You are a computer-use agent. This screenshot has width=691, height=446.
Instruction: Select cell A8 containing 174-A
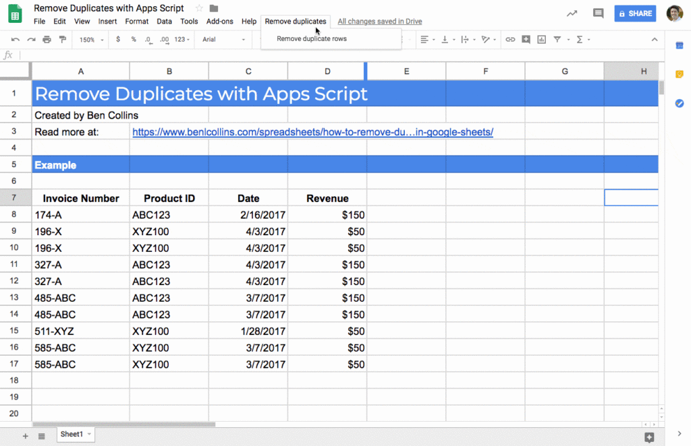[x=80, y=215]
